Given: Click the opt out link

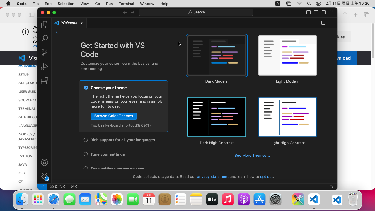Looking at the screenshot, I should (x=267, y=177).
